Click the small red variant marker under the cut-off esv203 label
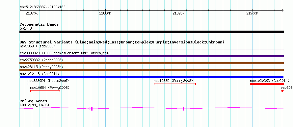The height and width of the screenshot is (127, 293). click(282, 91)
